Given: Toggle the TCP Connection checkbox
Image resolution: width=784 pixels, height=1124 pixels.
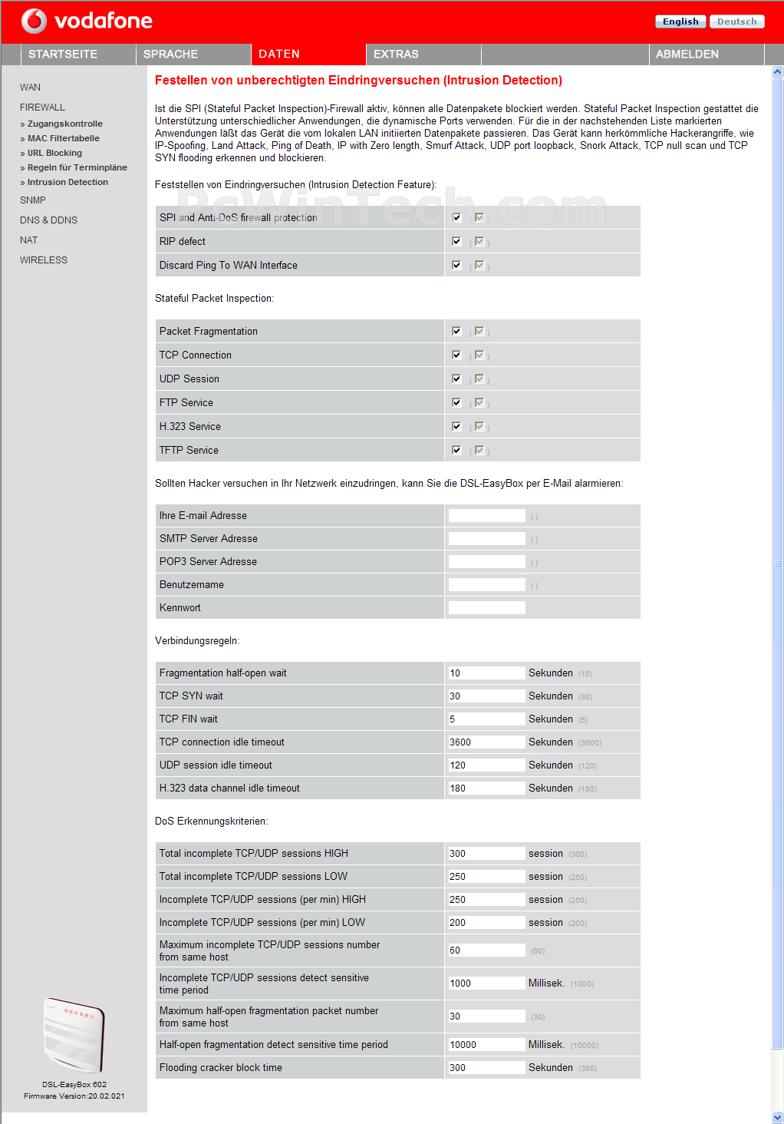Looking at the screenshot, I should [456, 355].
